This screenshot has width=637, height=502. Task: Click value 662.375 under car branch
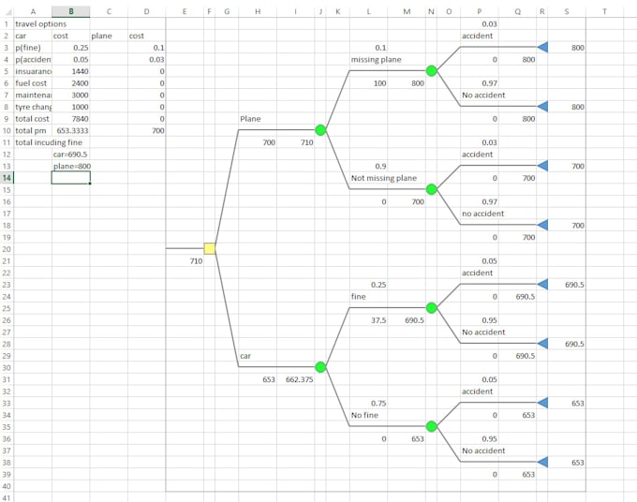coord(300,379)
